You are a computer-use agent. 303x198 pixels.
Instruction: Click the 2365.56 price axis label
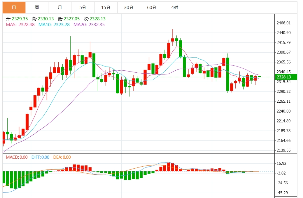click(x=283, y=62)
